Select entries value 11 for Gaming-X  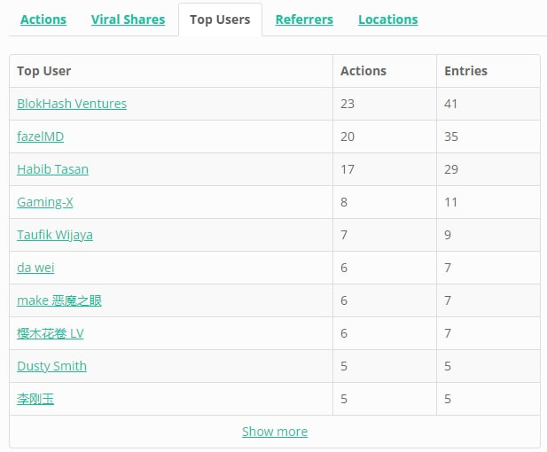click(x=450, y=202)
